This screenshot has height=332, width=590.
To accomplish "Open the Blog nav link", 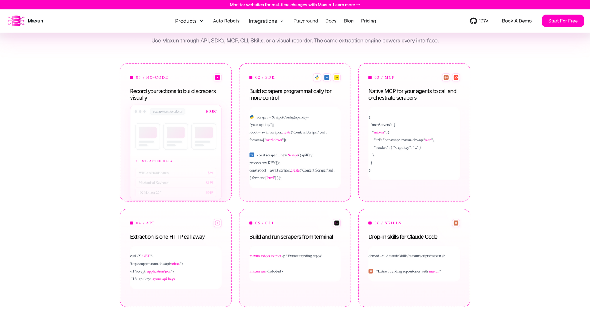I will (x=348, y=21).
